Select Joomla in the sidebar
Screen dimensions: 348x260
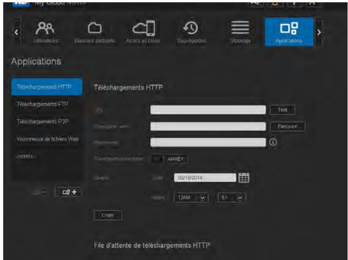(47, 156)
